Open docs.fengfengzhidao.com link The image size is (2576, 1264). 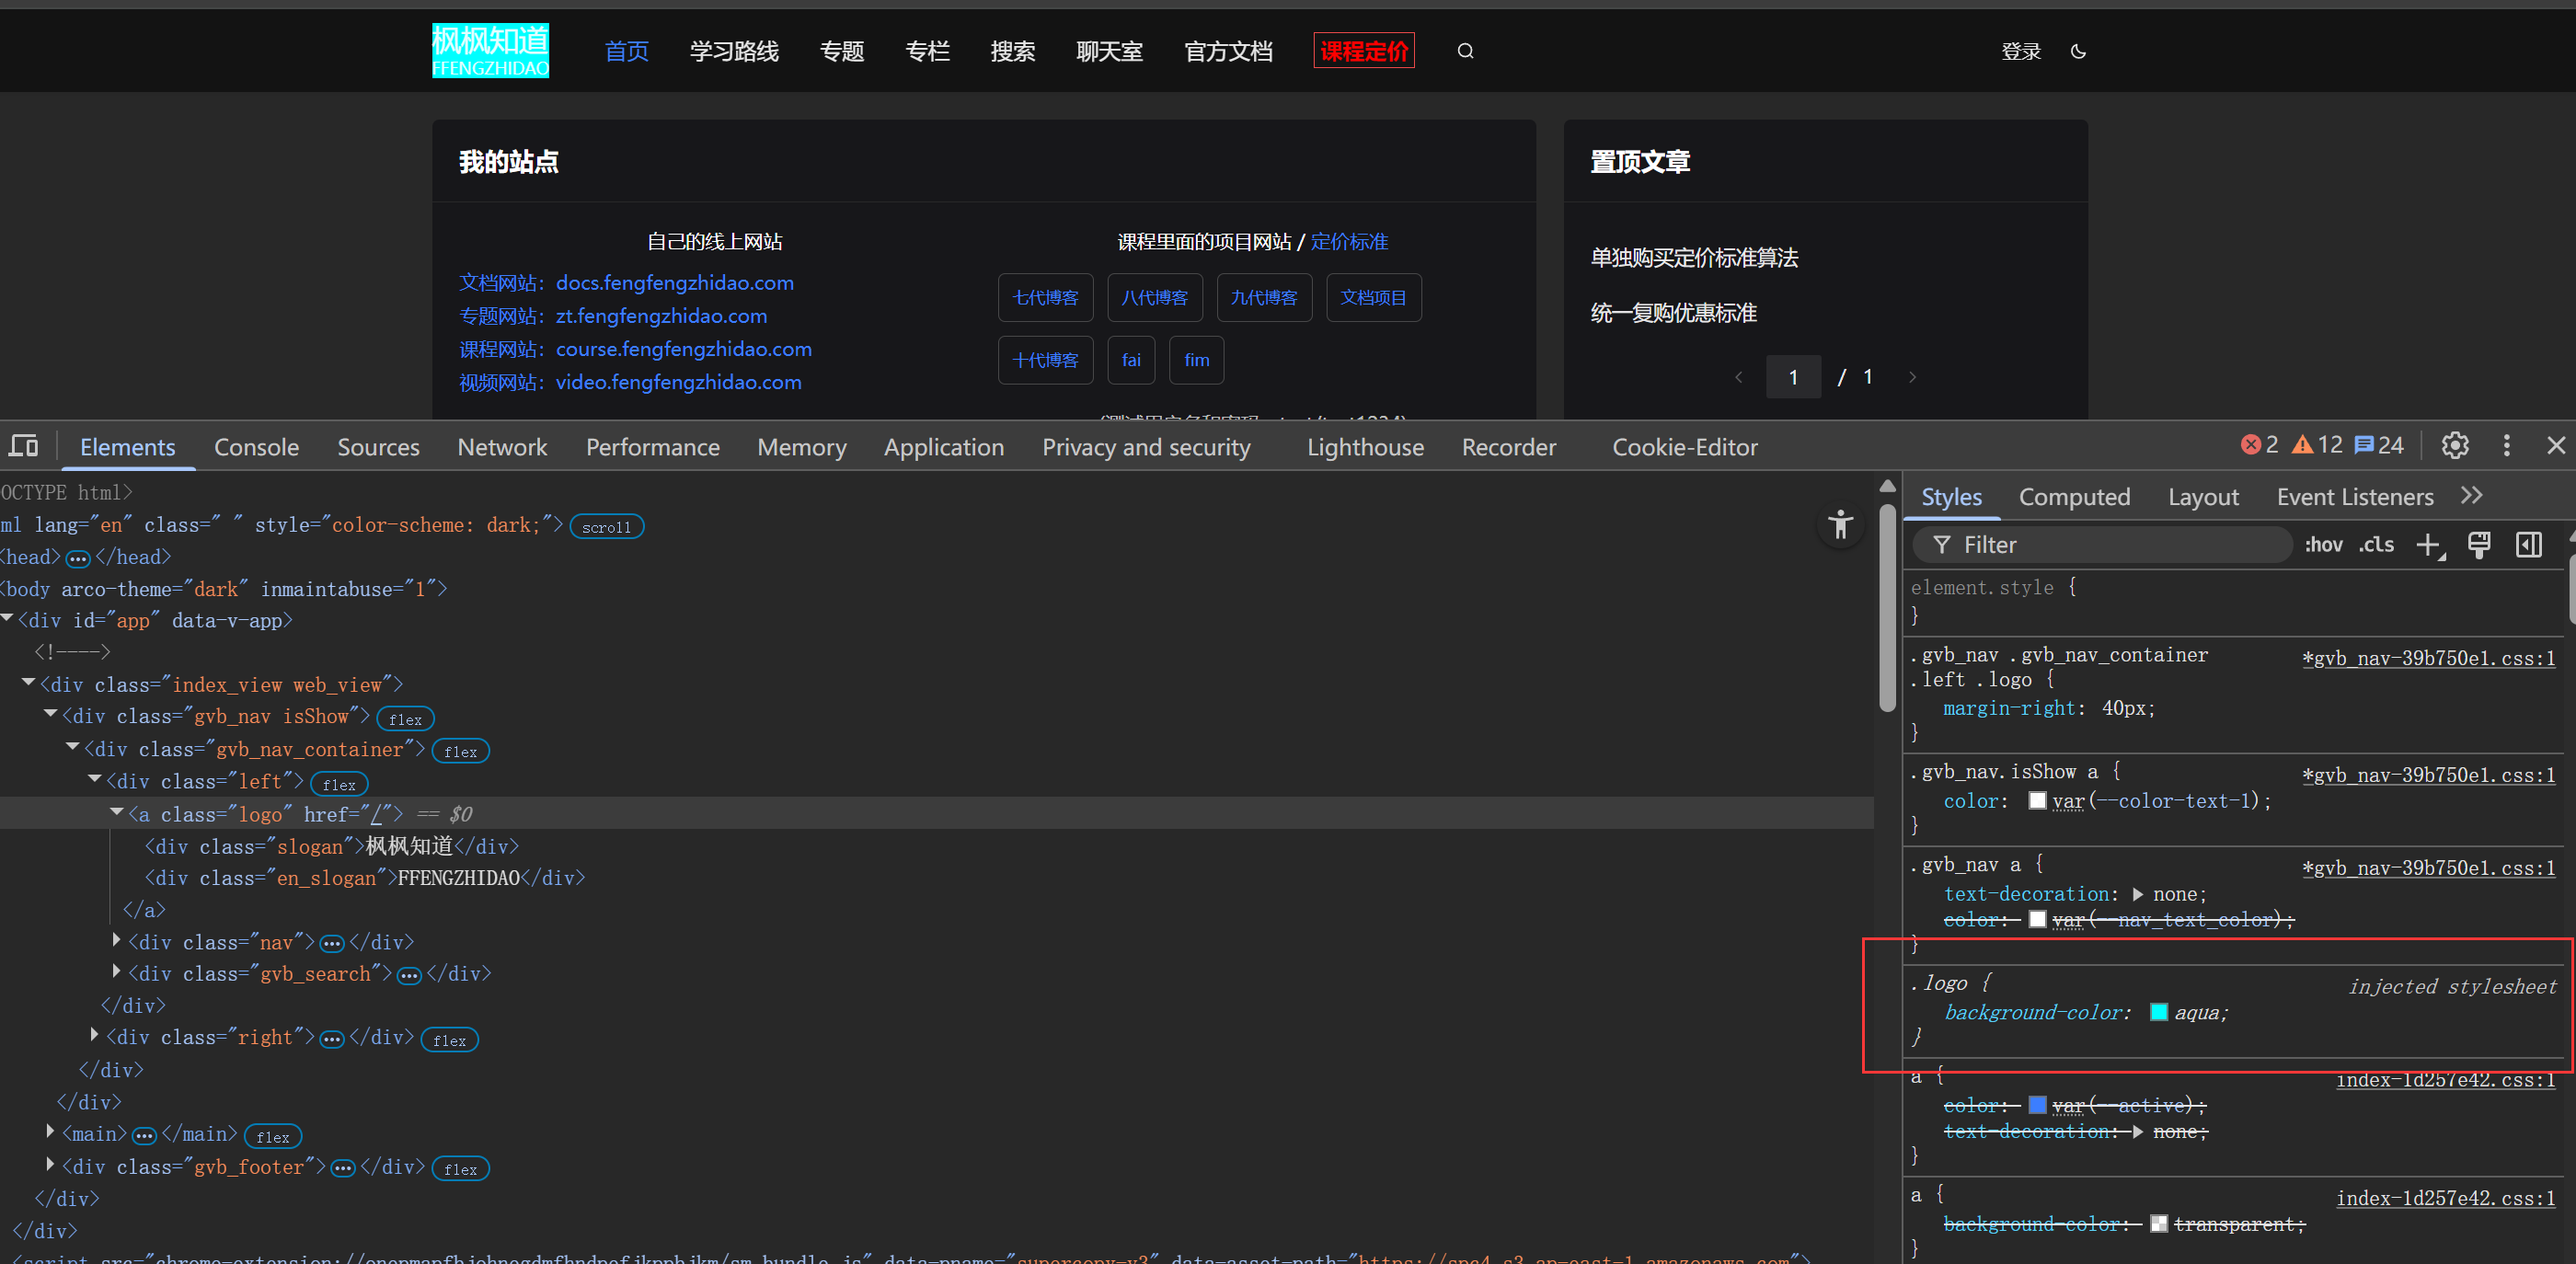(674, 283)
